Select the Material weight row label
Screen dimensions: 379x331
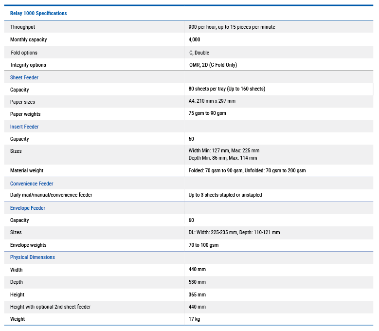[27, 170]
